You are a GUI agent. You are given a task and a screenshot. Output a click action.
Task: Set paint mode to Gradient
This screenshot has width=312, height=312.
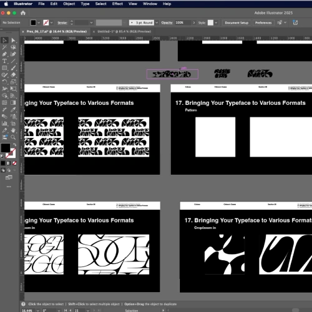click(9, 163)
